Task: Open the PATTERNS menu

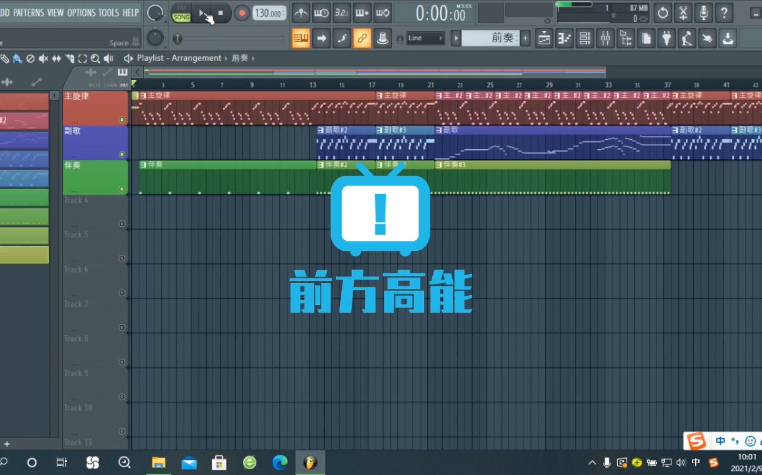Action: (28, 12)
